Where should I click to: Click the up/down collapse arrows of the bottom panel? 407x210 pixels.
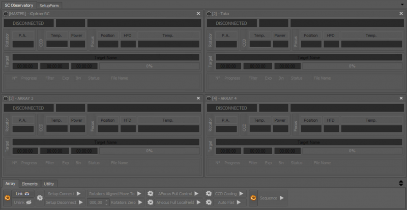(401, 183)
